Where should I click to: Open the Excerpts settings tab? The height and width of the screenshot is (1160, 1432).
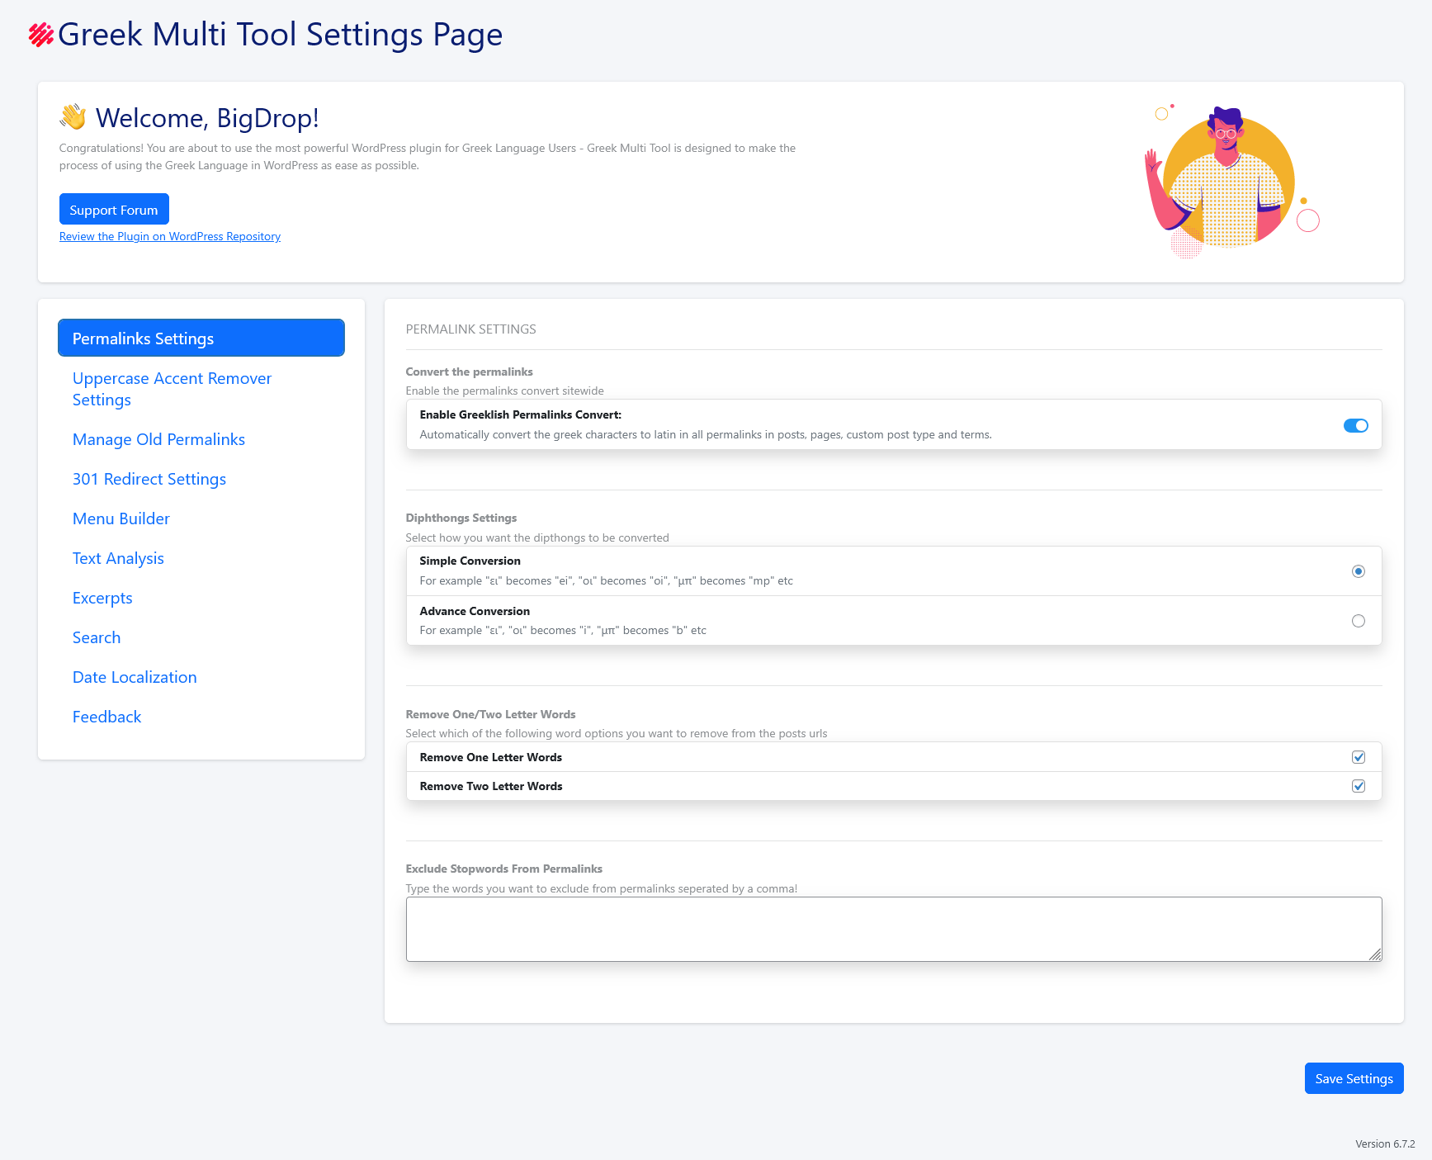pyautogui.click(x=102, y=598)
